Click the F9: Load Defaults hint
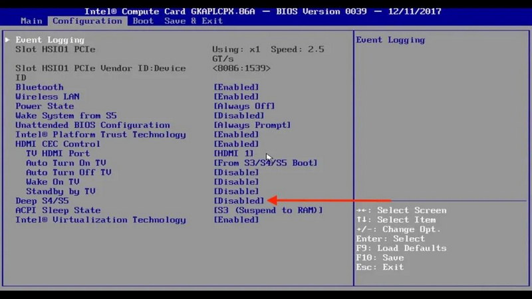 (x=401, y=248)
